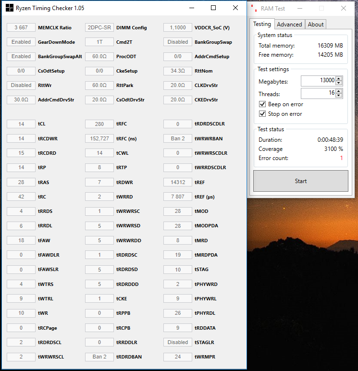The image size is (358, 371).
Task: Click the VDDCR_SoC voltage value 1,1000
Action: [178, 27]
